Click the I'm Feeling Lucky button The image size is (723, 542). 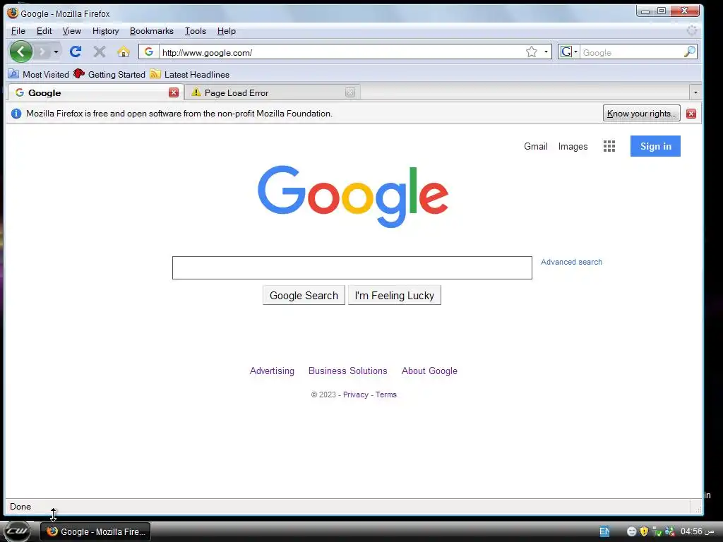click(394, 295)
